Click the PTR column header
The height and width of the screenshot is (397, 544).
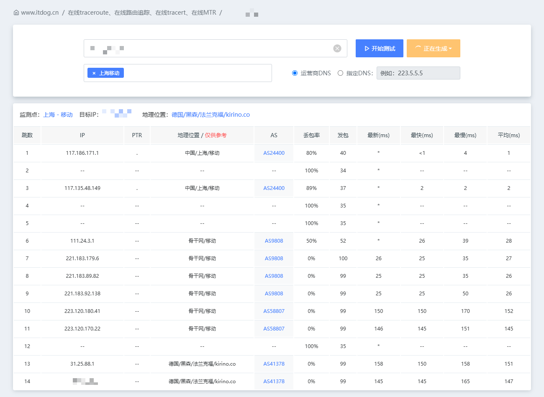coord(137,136)
